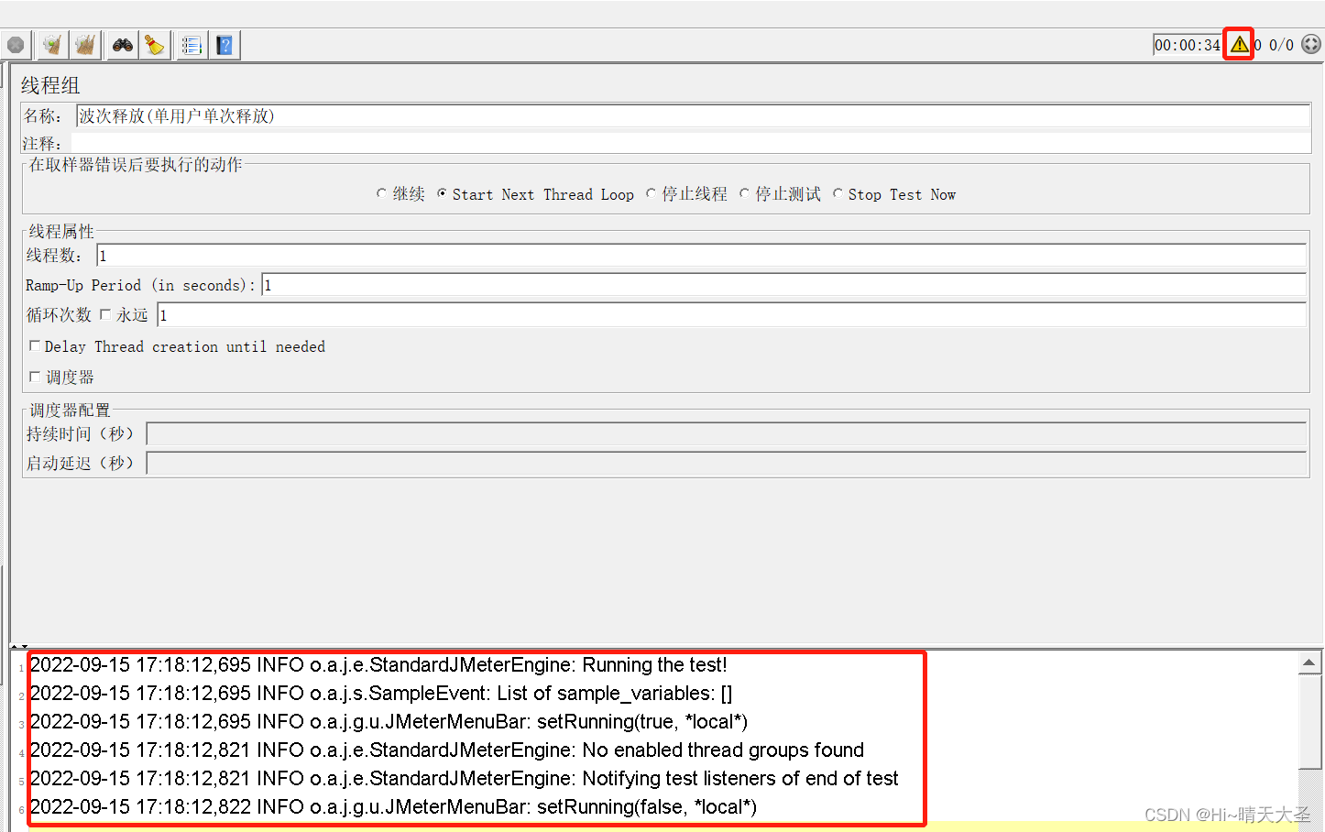The width and height of the screenshot is (1325, 832).
Task: Click log scrollbar up arrow
Action: (x=1309, y=662)
